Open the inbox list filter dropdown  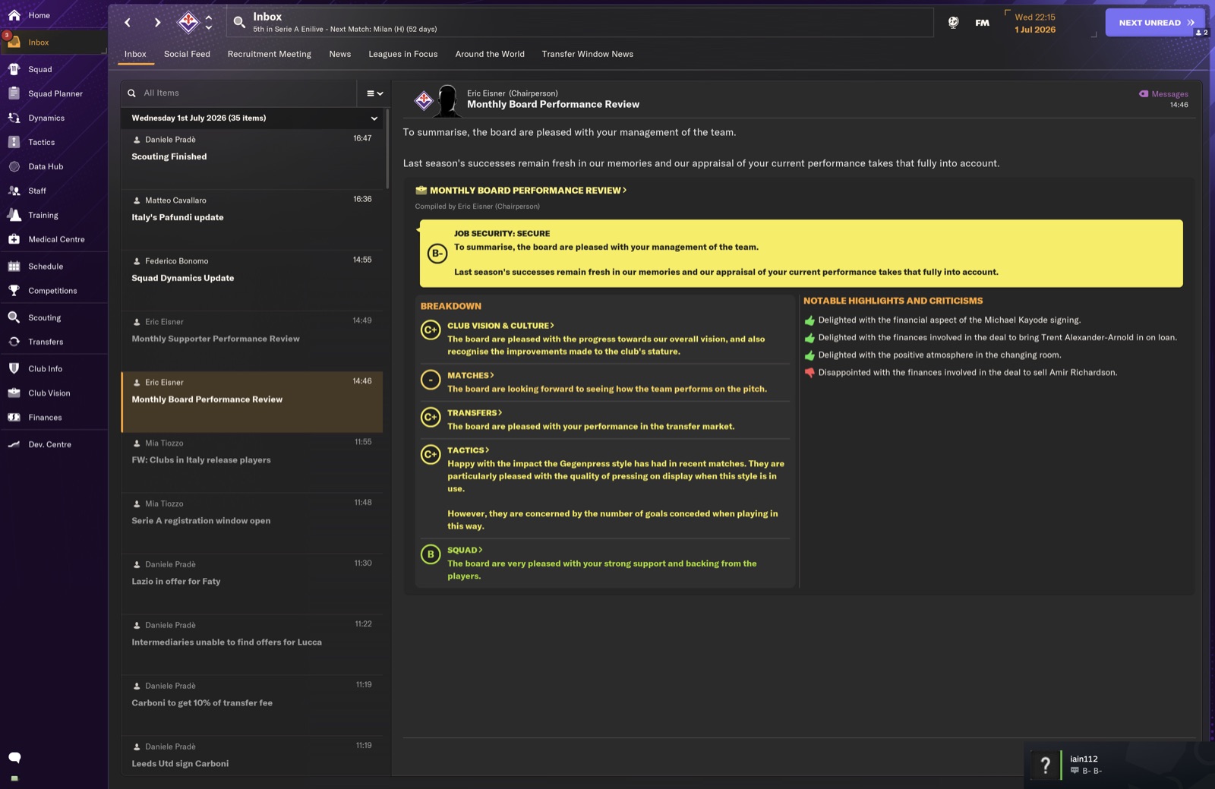click(374, 93)
